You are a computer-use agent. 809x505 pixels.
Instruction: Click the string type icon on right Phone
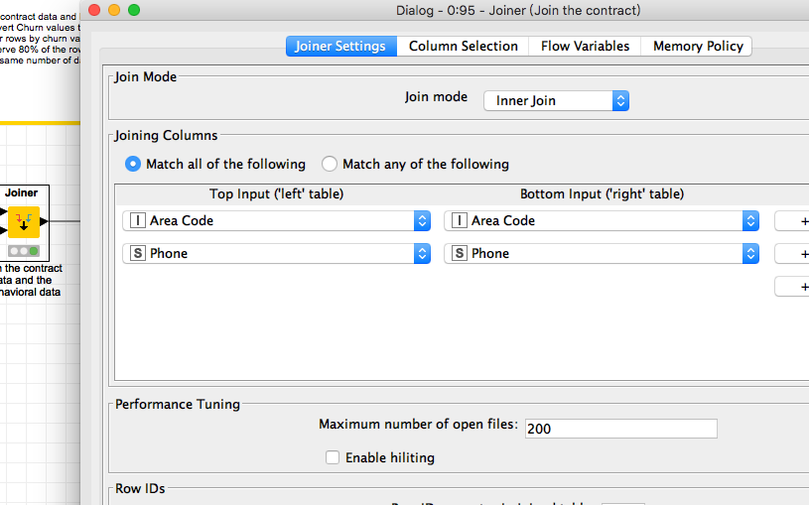459,253
